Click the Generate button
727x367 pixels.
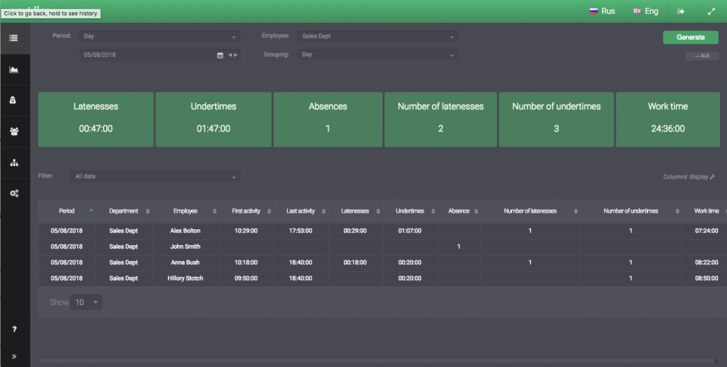tap(691, 38)
